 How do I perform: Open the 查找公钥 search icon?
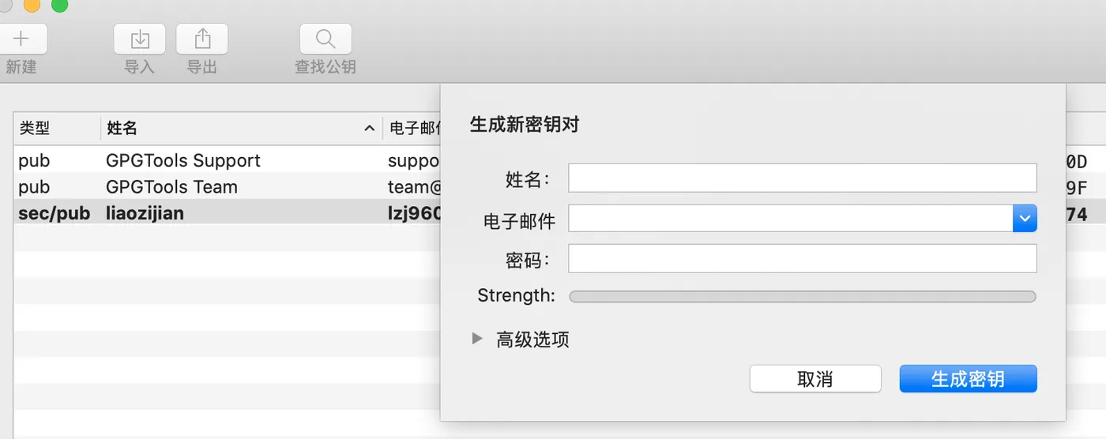pyautogui.click(x=325, y=39)
